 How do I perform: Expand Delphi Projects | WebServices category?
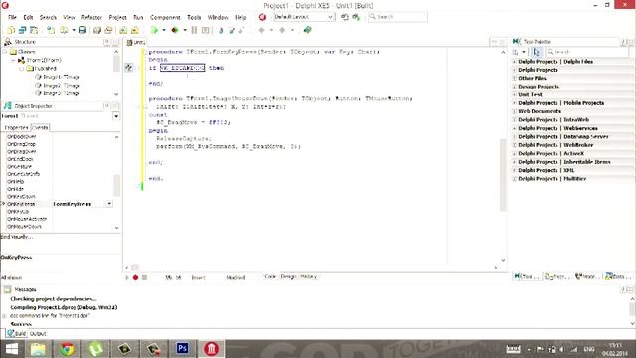coord(515,128)
